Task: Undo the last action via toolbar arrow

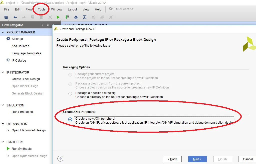Action: 15,17
